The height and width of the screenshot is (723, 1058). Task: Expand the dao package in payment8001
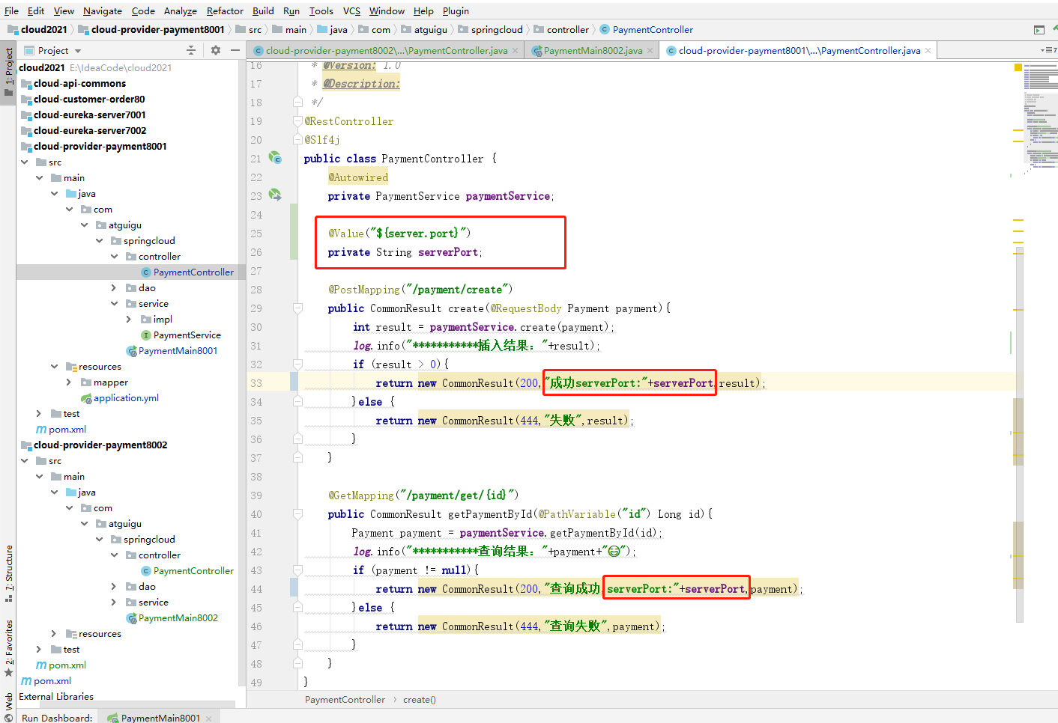point(115,287)
